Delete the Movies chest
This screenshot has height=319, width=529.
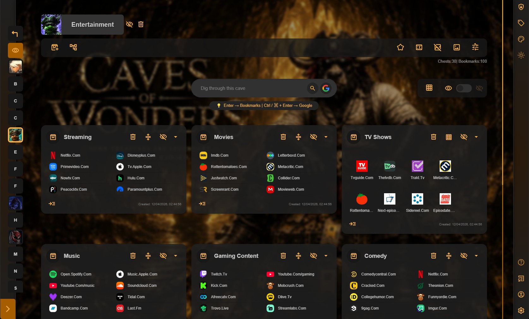283,137
